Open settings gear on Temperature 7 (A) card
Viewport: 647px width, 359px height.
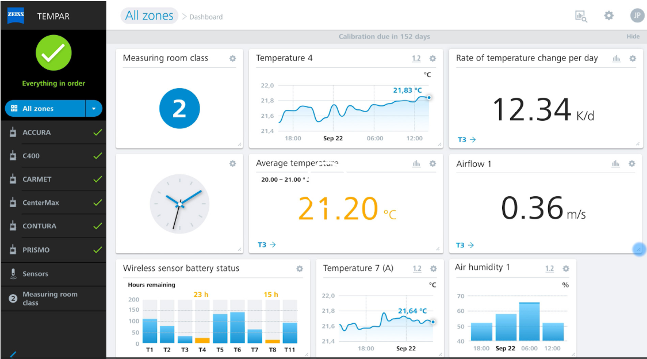pos(433,269)
